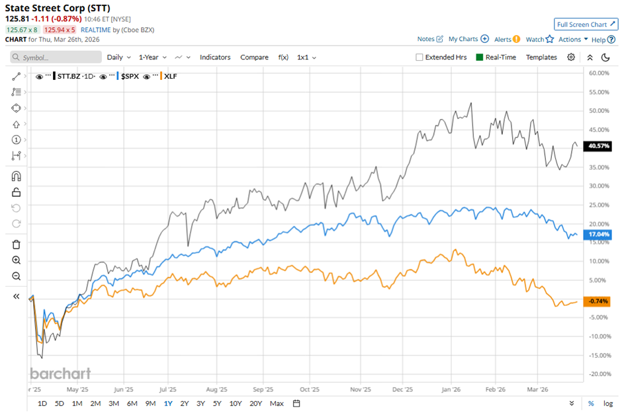This screenshot has height=413, width=622.
Task: Switch to log scale
Action: [608, 404]
